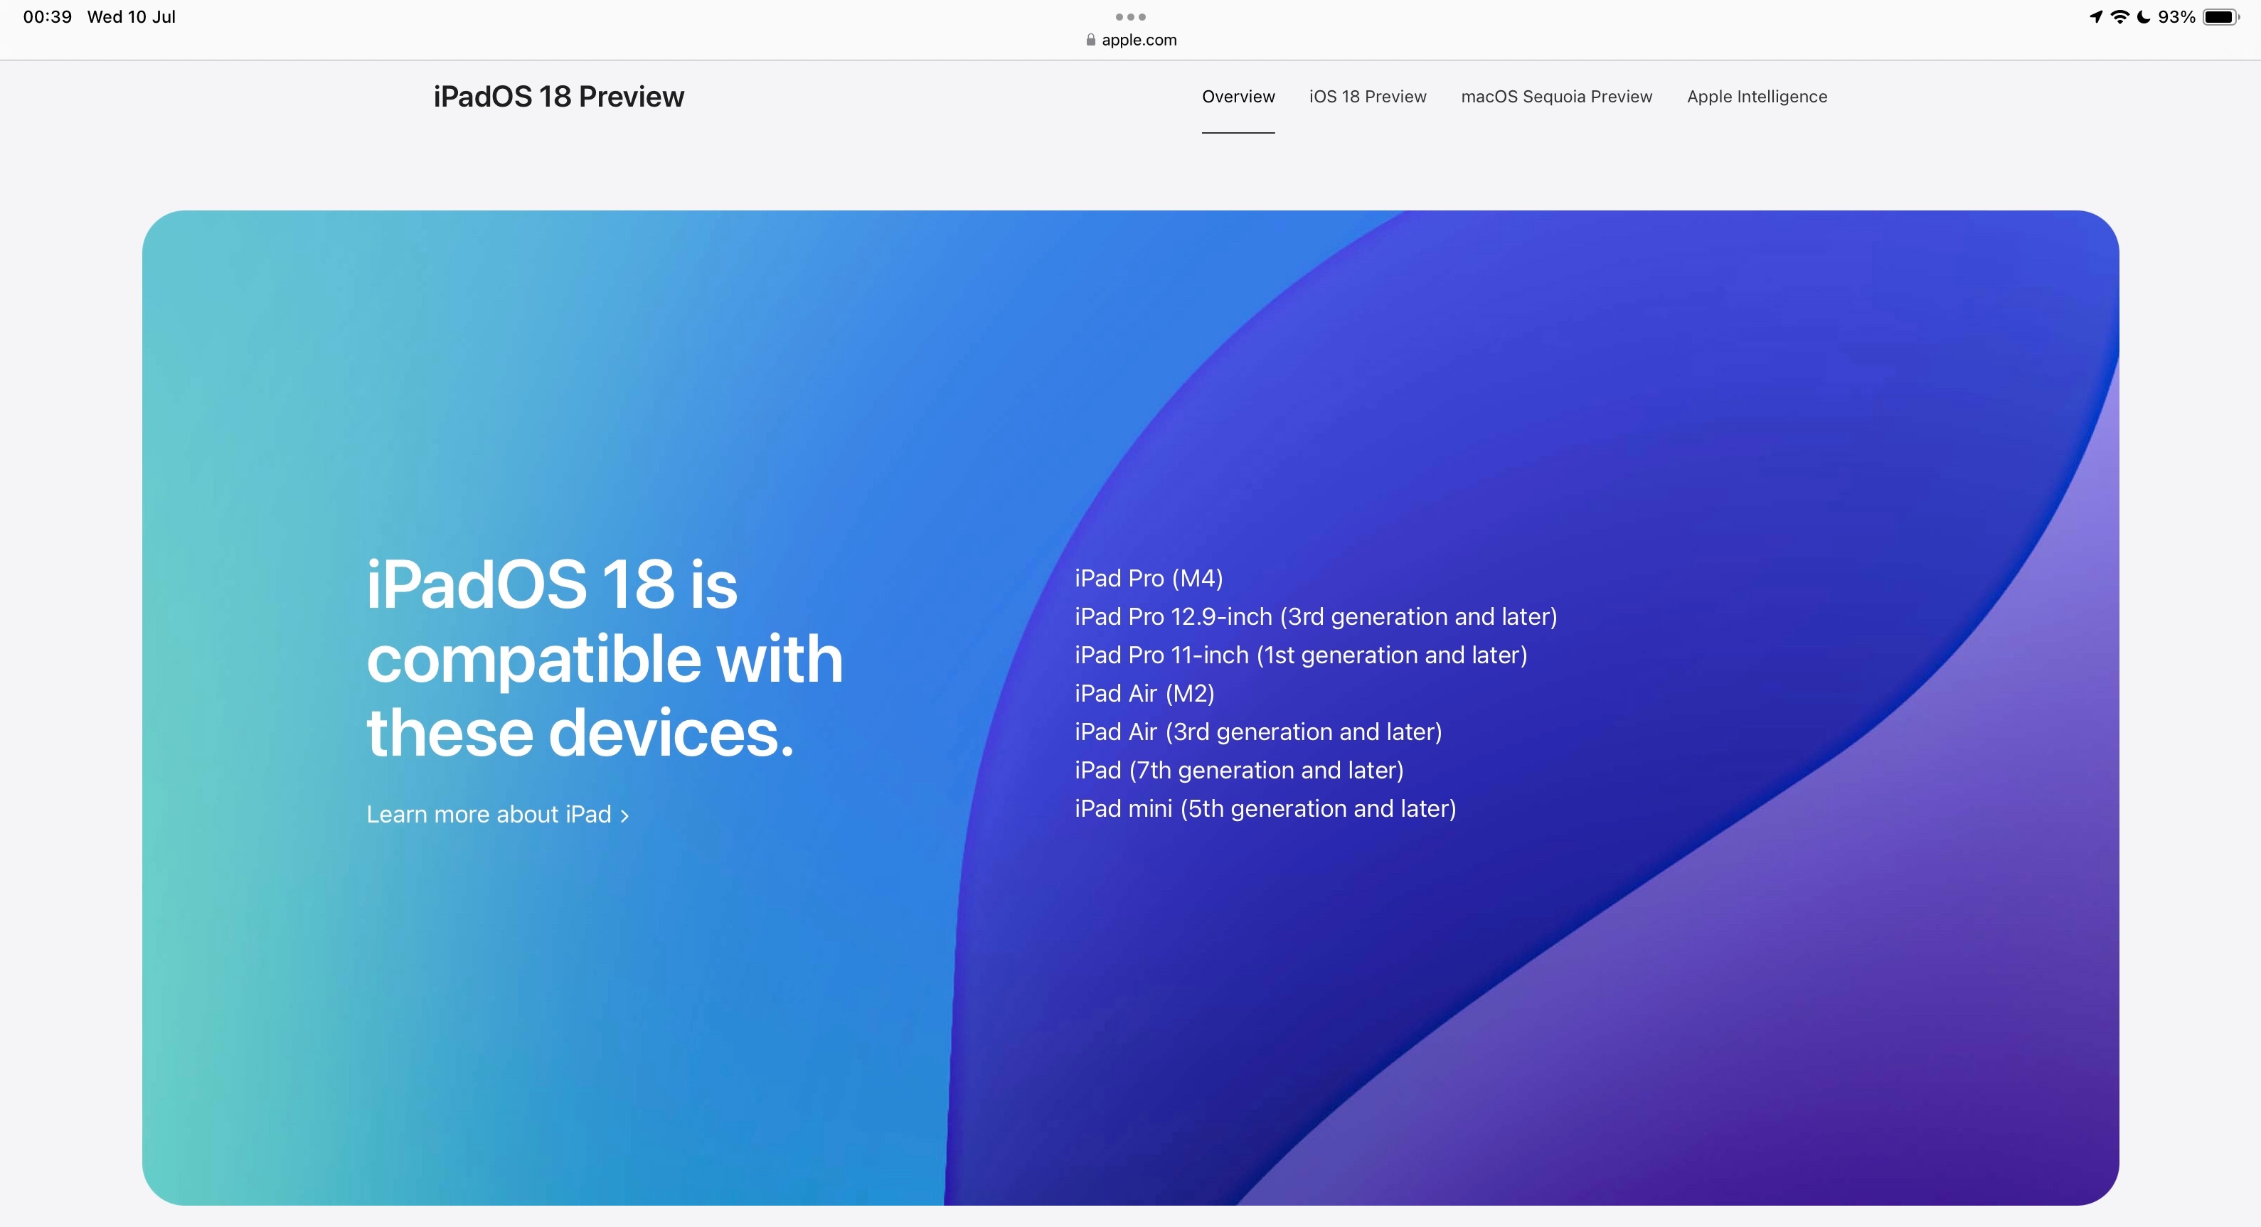Tap the Wi-Fi status icon
The width and height of the screenshot is (2261, 1227).
tap(2119, 16)
